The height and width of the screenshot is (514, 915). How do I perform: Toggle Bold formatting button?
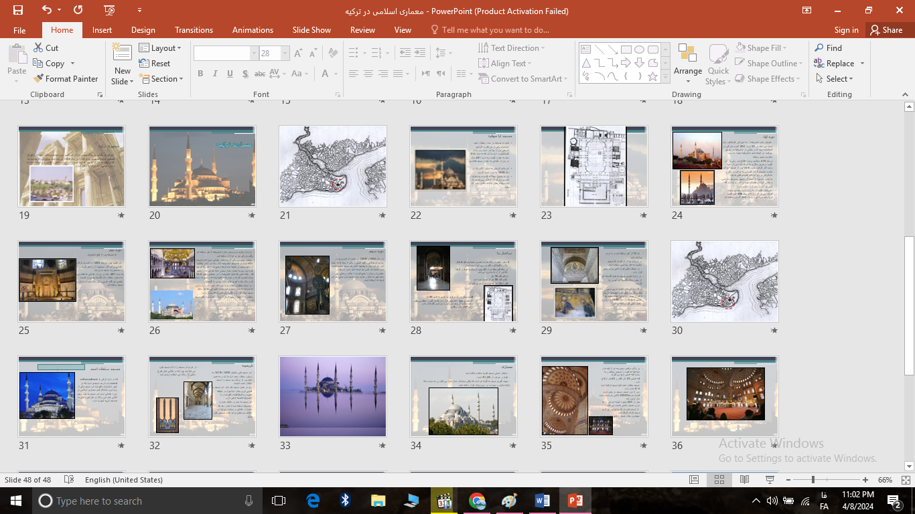[200, 74]
